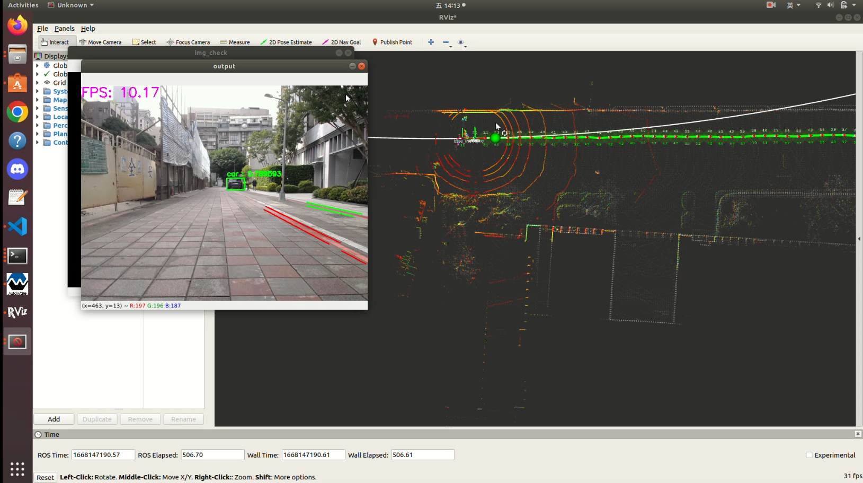
Task: Close the output image window
Action: coord(362,66)
